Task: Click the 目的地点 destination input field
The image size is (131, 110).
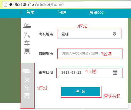Action: [x=89, y=53]
